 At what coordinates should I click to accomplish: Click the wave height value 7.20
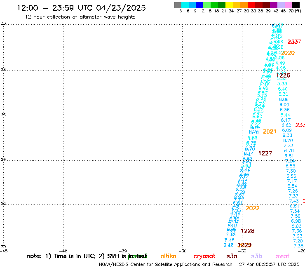coord(298,241)
